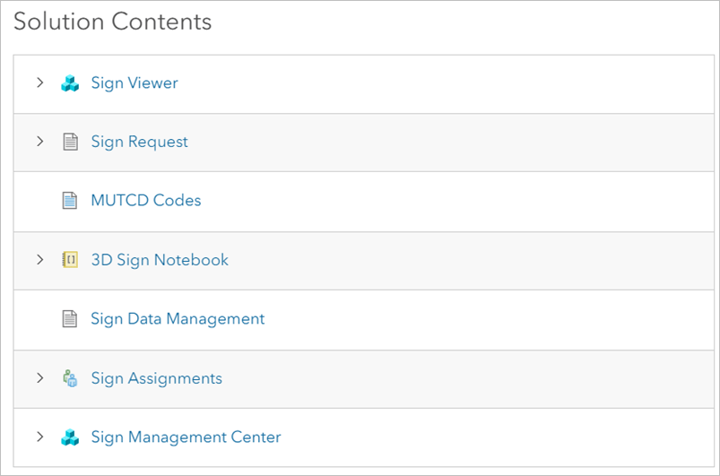Click the Sign Request form icon
Viewport: 720px width, 476px height.
[x=70, y=142]
